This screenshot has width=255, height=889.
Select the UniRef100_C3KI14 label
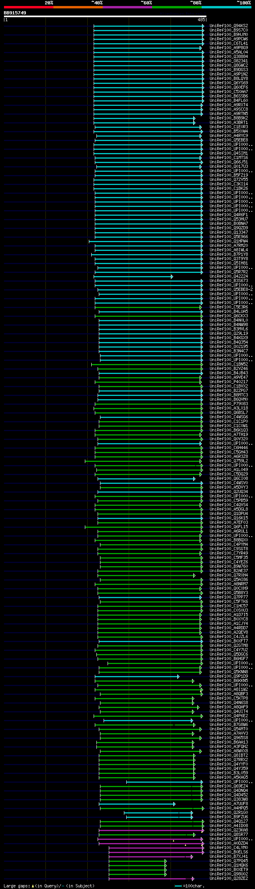point(229,184)
